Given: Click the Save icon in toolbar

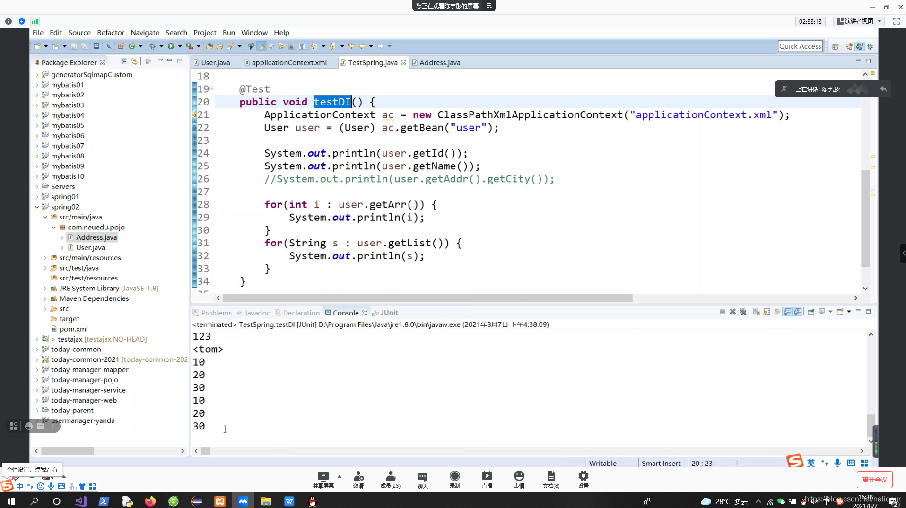Looking at the screenshot, I should click(x=74, y=46).
